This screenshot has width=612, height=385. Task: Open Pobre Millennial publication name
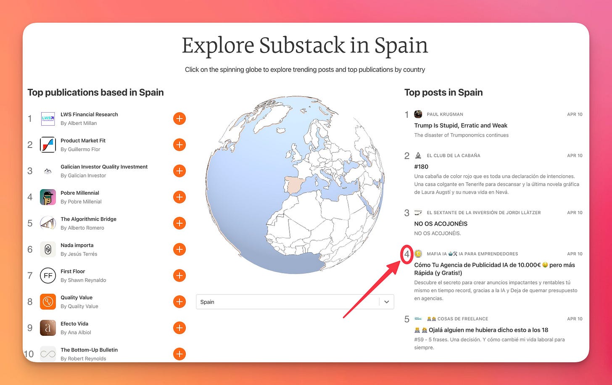pyautogui.click(x=80, y=193)
